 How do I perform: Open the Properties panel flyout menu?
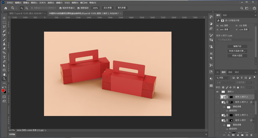coord(255,15)
